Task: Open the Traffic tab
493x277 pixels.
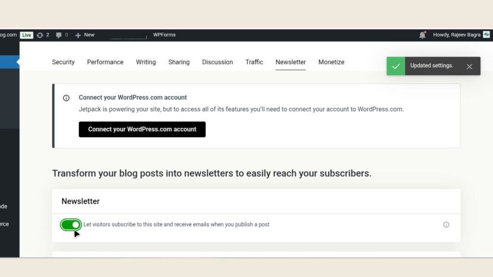Action: (x=254, y=62)
